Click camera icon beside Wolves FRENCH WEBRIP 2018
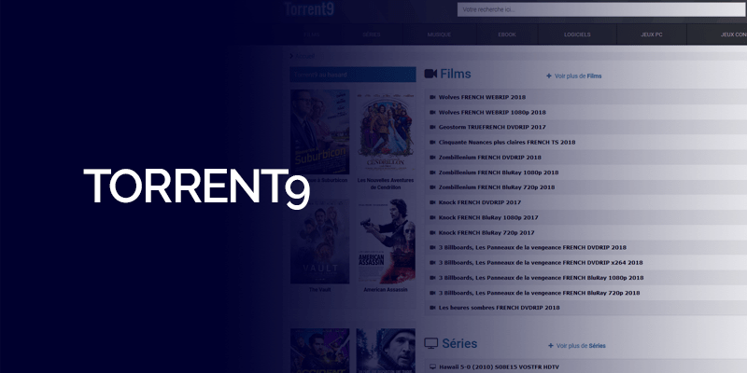The height and width of the screenshot is (373, 747). click(432, 97)
